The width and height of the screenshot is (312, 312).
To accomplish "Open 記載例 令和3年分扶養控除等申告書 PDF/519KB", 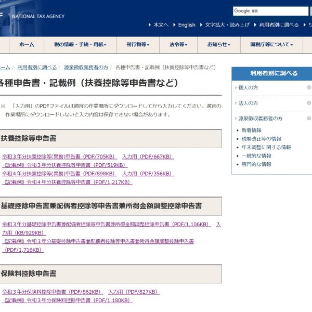I will [65, 165].
